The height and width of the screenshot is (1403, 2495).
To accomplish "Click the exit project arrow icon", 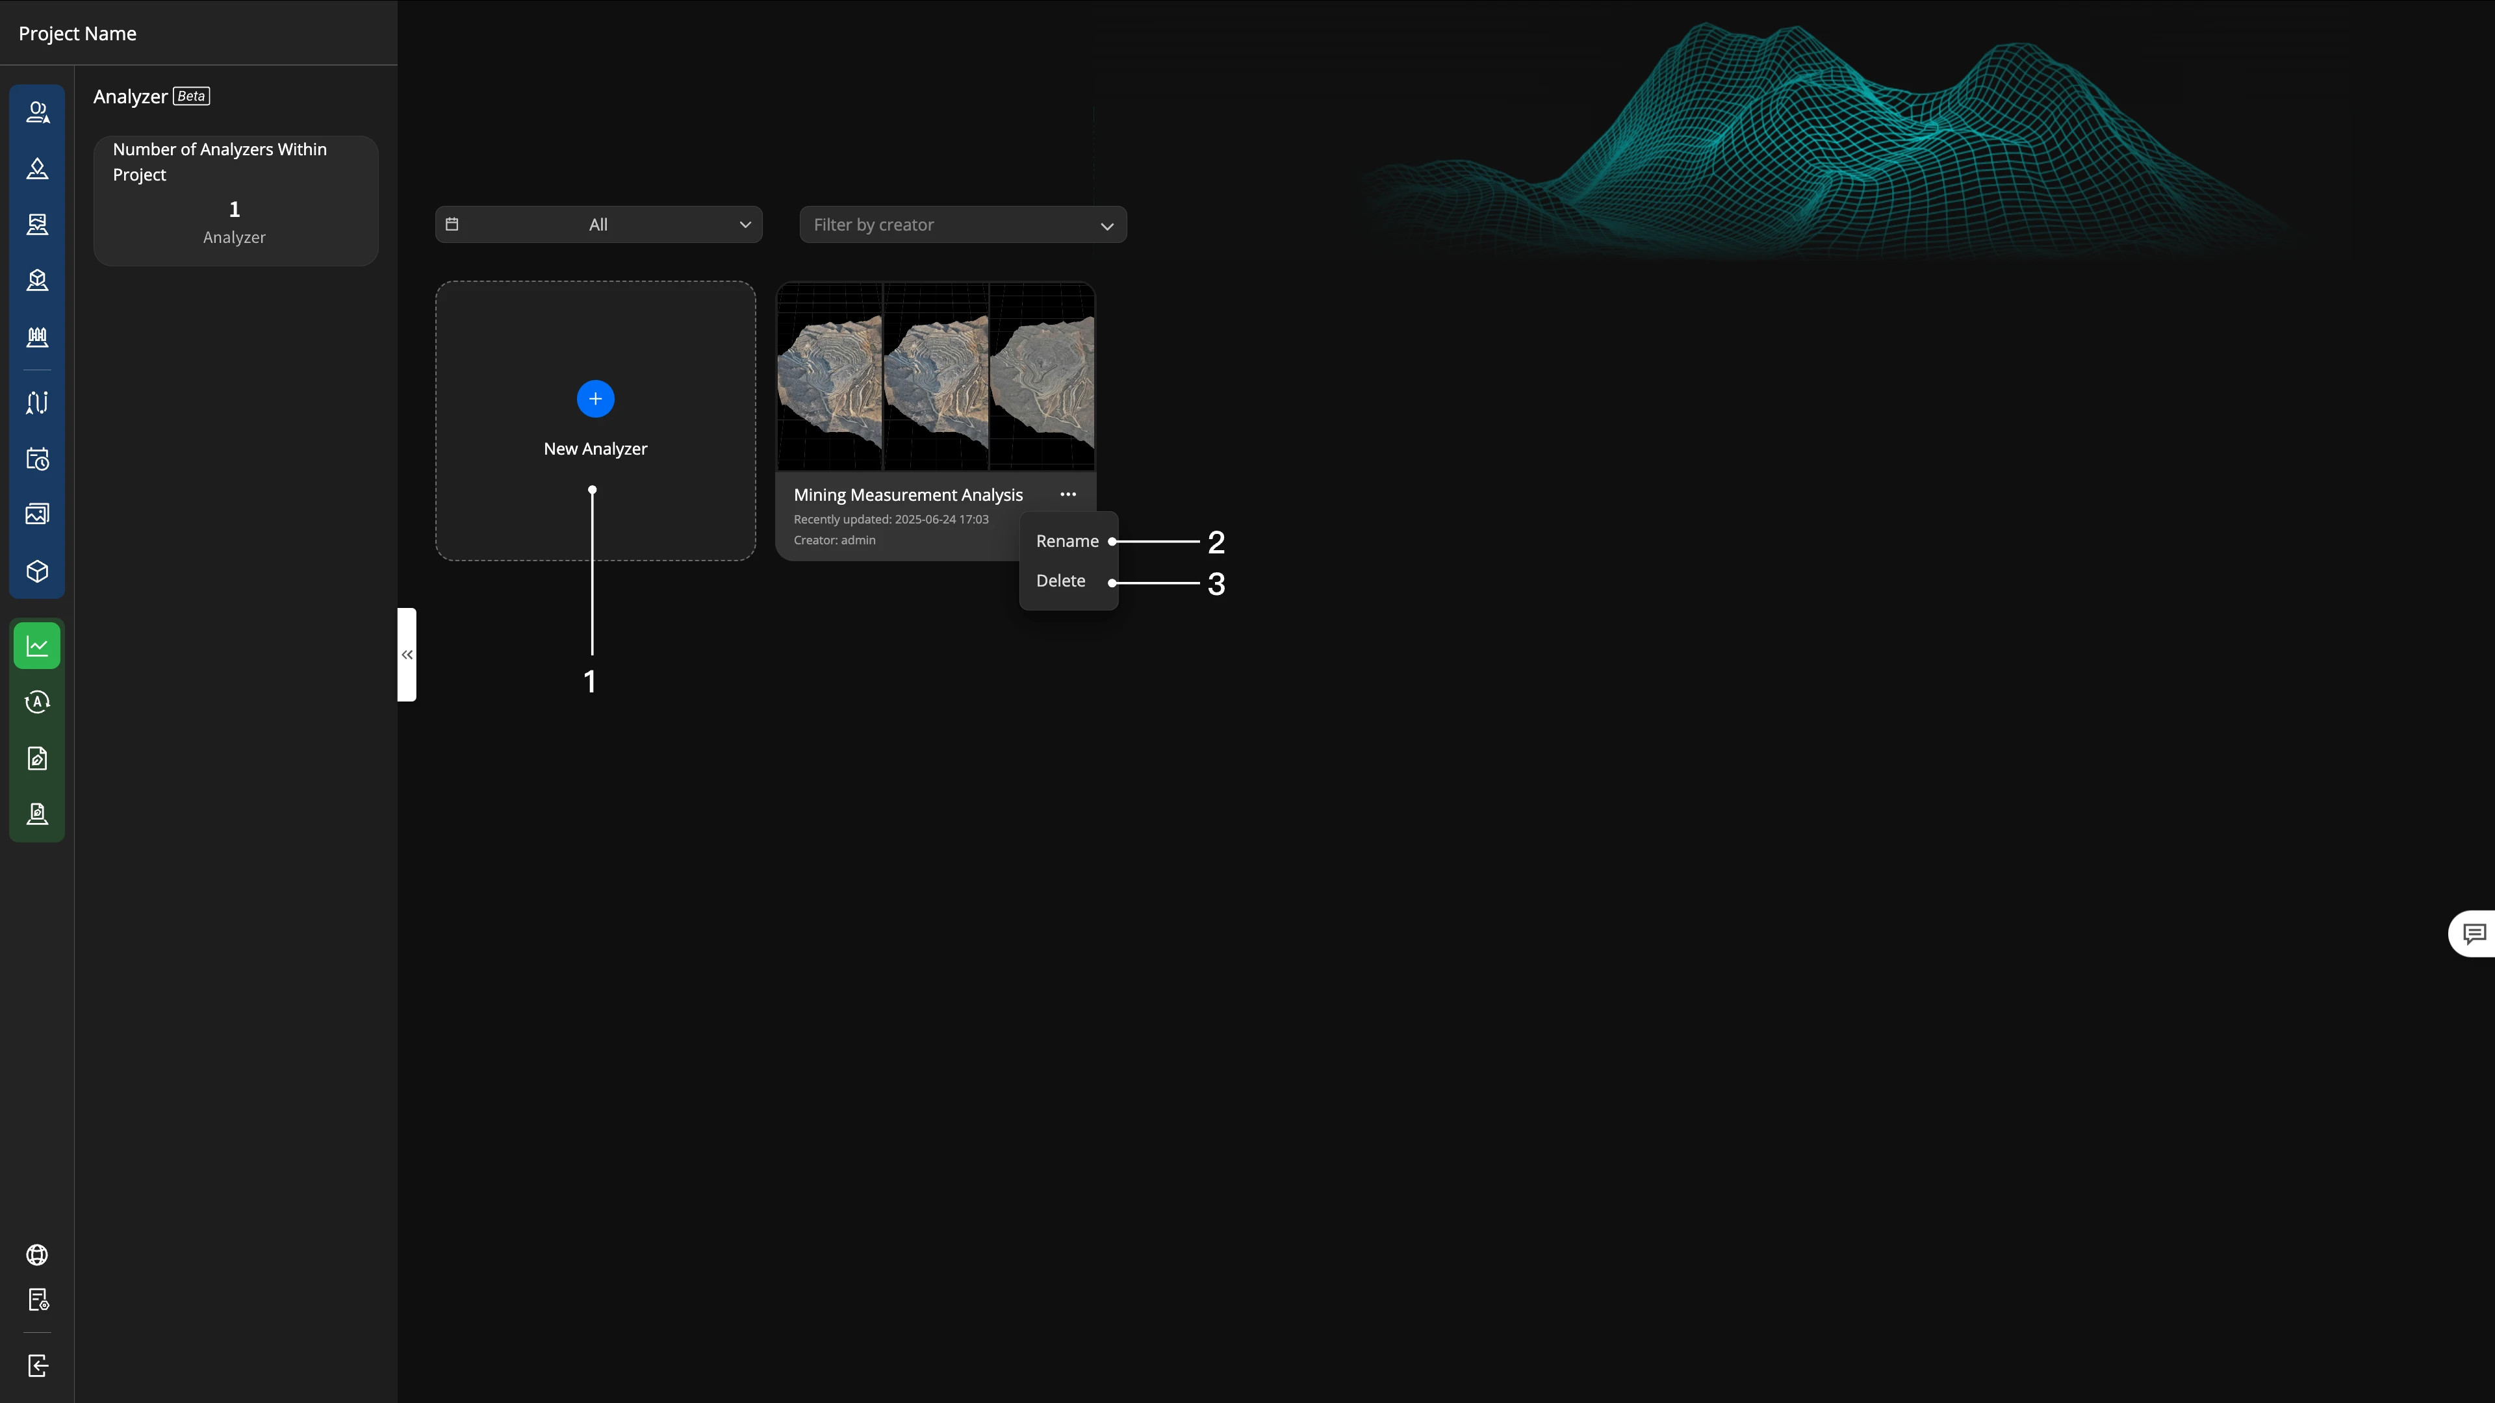I will point(38,1366).
